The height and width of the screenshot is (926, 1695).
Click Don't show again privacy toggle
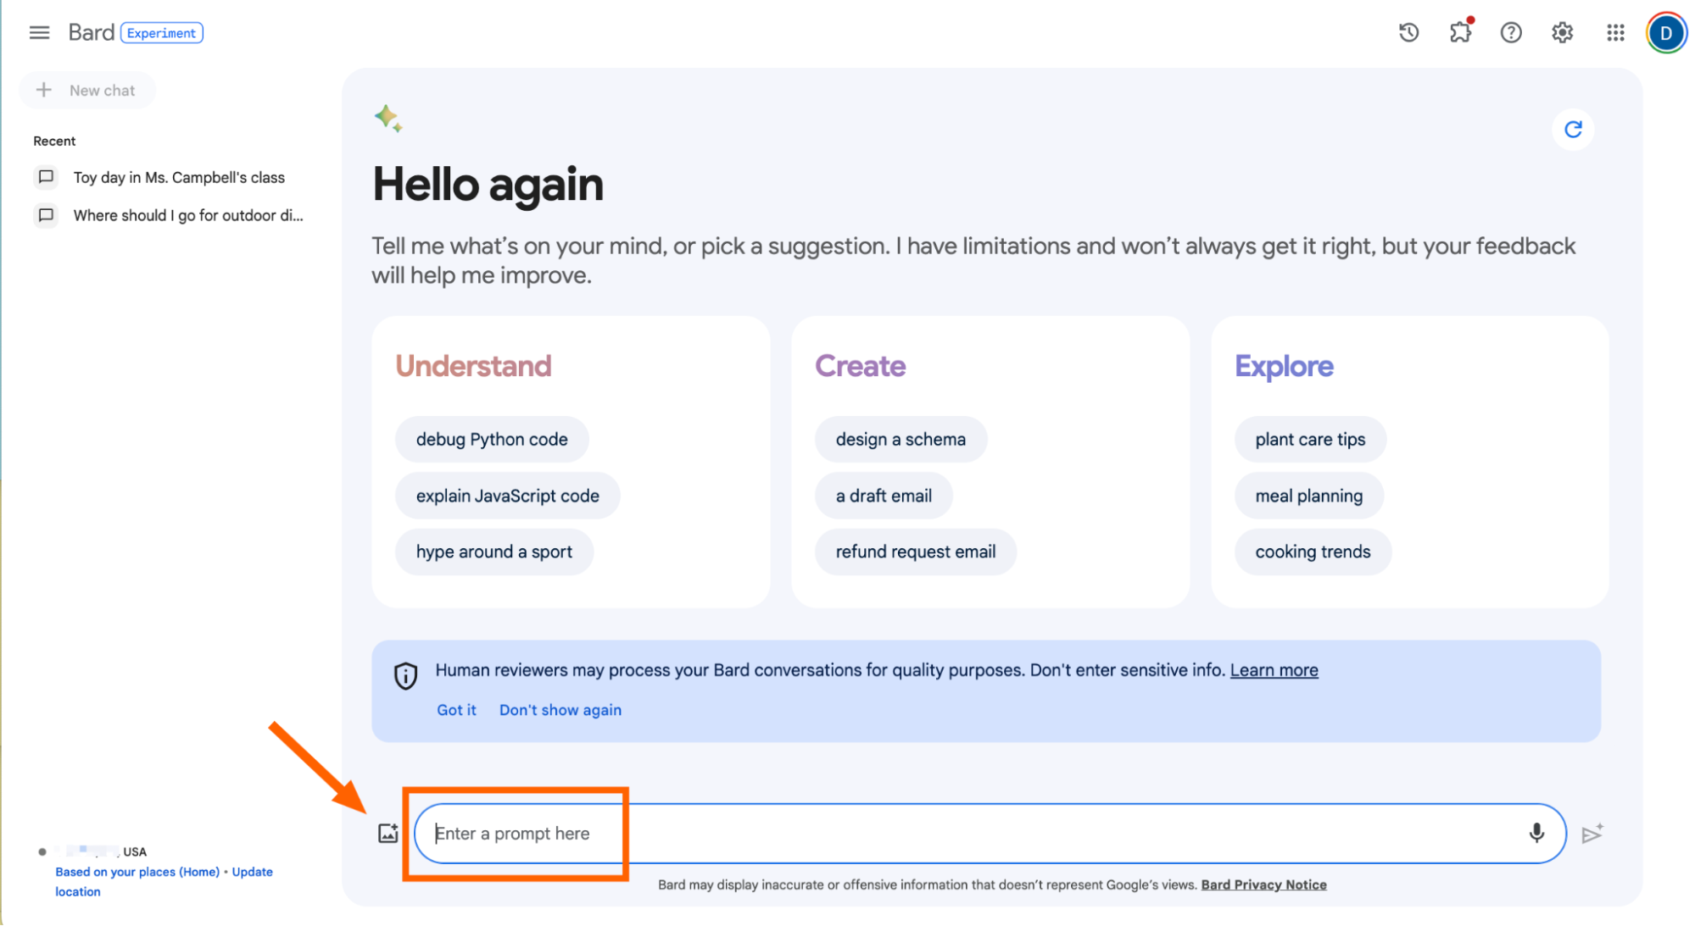tap(560, 709)
